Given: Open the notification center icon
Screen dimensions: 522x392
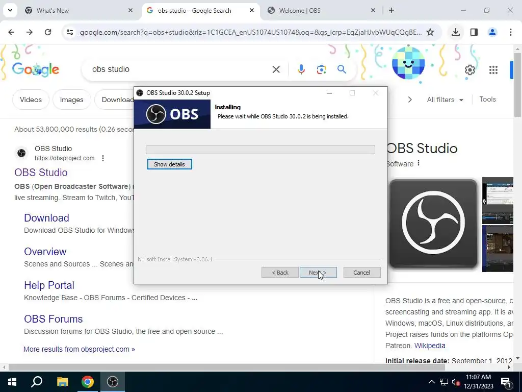Looking at the screenshot, I should pyautogui.click(x=506, y=382).
